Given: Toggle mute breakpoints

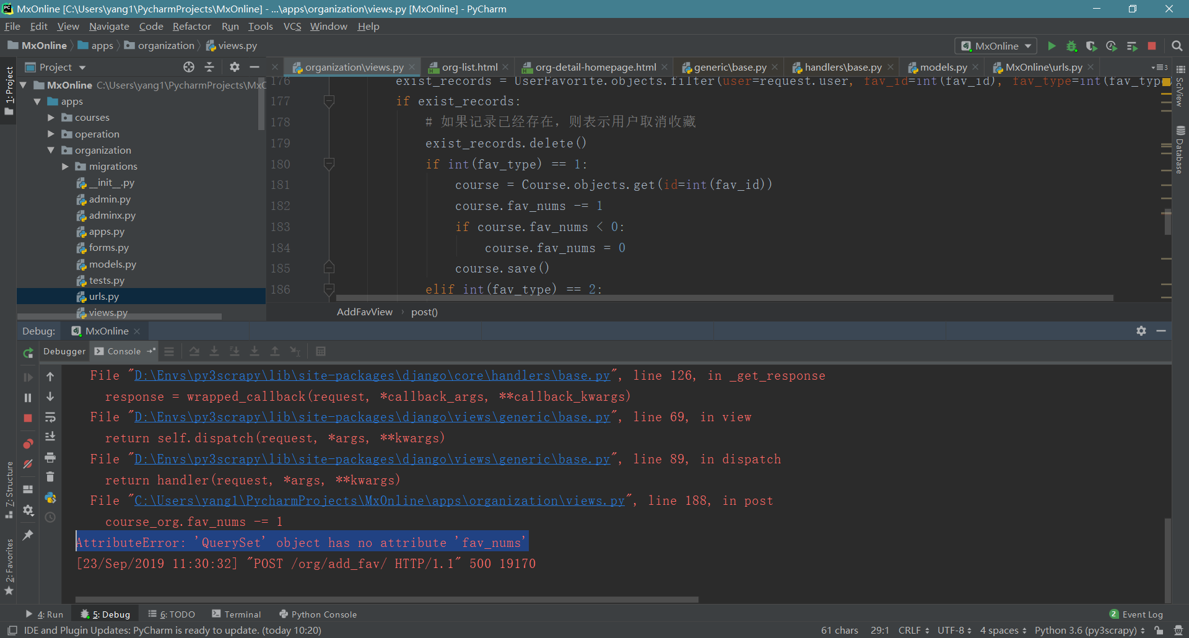Looking at the screenshot, I should coord(28,464).
